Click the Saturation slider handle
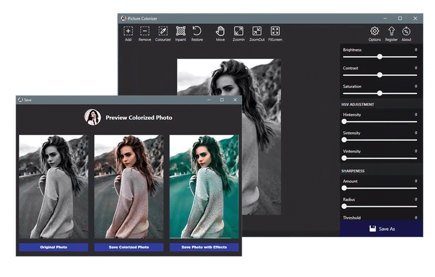 (x=380, y=93)
